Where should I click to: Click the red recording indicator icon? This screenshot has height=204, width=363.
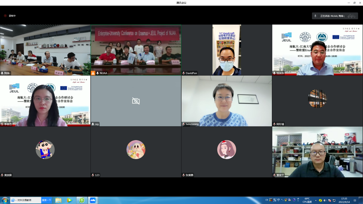coord(5,16)
